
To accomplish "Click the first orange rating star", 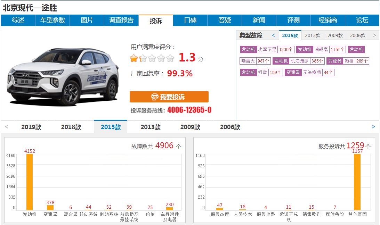I will 134,58.
